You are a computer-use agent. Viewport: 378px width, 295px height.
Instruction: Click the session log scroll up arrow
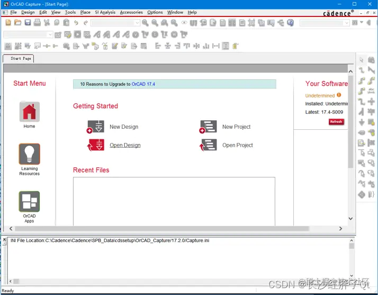pos(352,240)
